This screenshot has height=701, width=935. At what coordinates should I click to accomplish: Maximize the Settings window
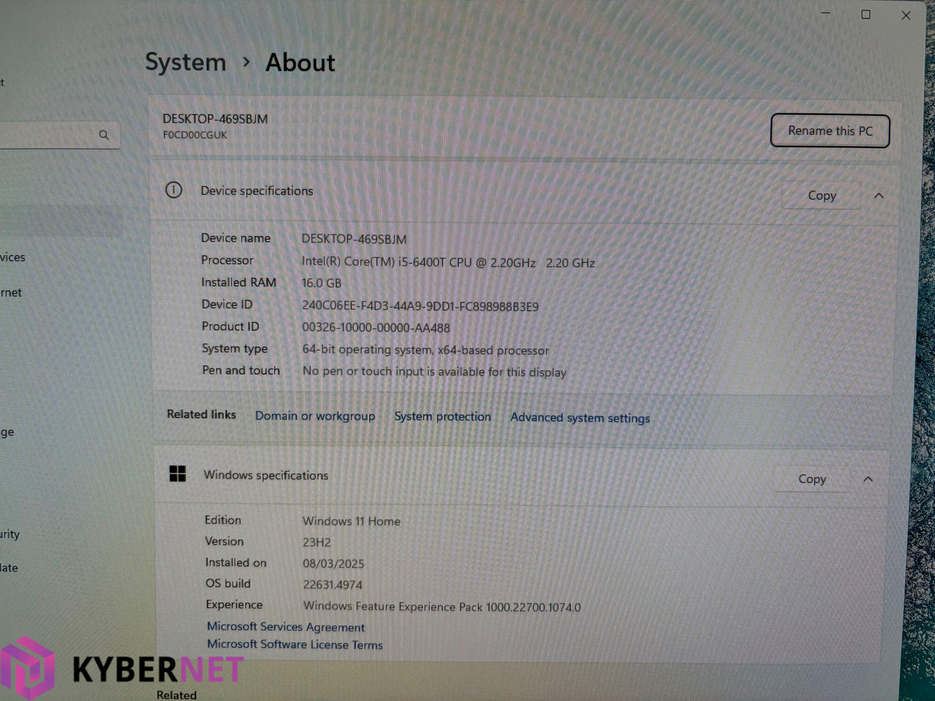[866, 14]
